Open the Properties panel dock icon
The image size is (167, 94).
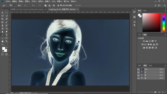[135, 17]
